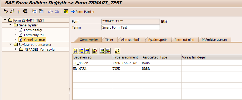Click the copy icon above table
242x100 pixels.
pyautogui.click(x=81, y=51)
